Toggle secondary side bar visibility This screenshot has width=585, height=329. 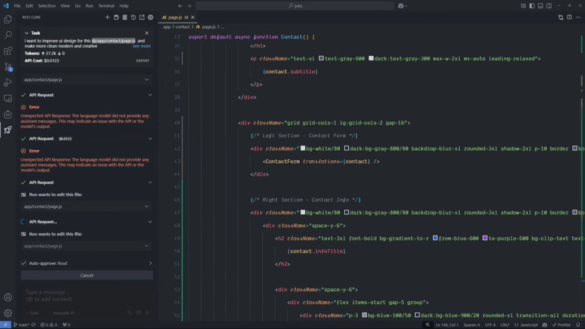click(549, 6)
